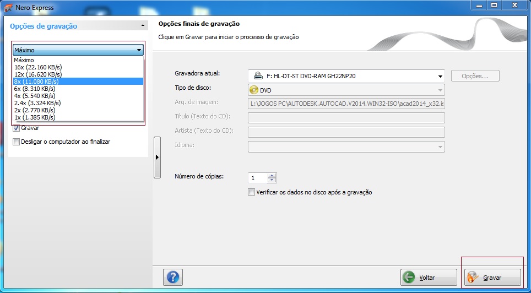The image size is (531, 293).
Task: Click the Arq. de imagem path field
Action: click(346, 104)
